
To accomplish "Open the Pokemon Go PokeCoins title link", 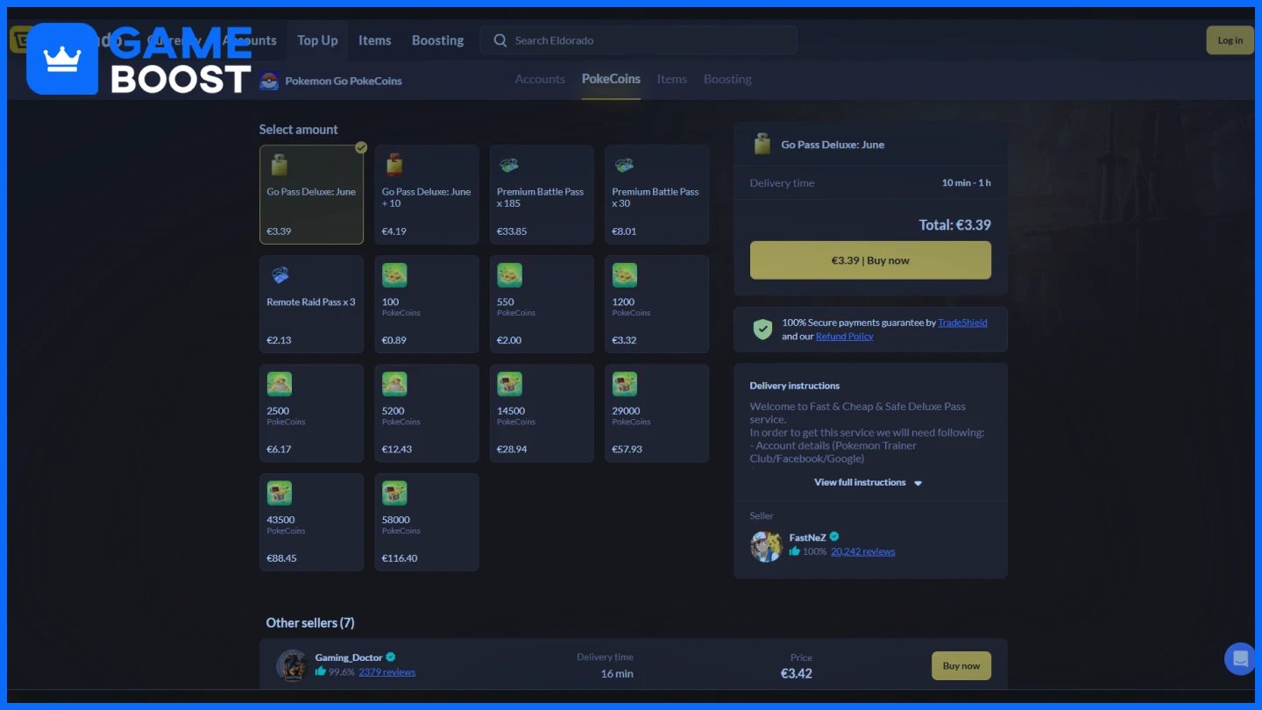I will coord(344,81).
